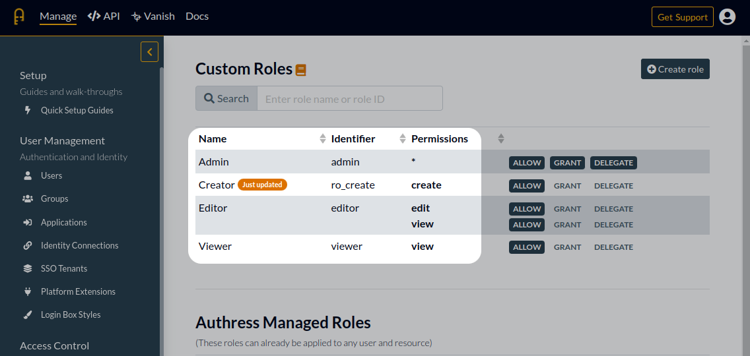This screenshot has height=356, width=750.
Task: Open Login Box Styles in sidebar
Action: 70,314
